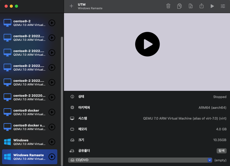The width and height of the screenshot is (230, 166).
Task: Select the centos9-2 20220... VM entry
Action: tap(30, 97)
